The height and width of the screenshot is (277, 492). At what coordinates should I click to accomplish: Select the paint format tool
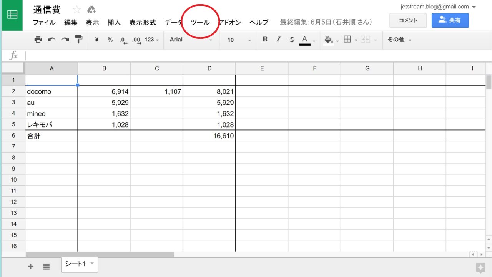78,40
